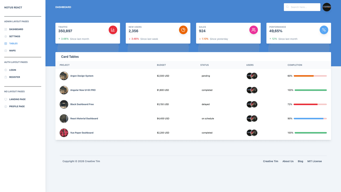Click the Argon Design System completion bar
Image resolution: width=341 pixels, height=192 pixels.
tap(310, 76)
